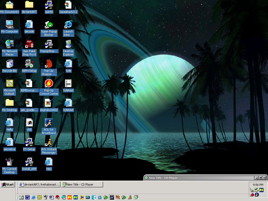Select the Install_AIM desktop icon
The width and height of the screenshot is (268, 201).
pyautogui.click(x=29, y=164)
